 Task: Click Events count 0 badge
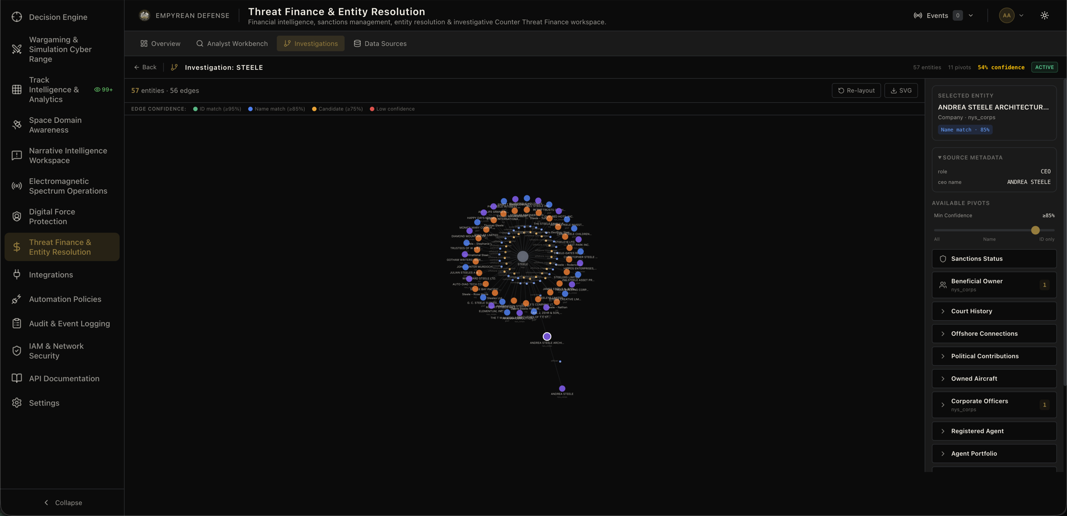(958, 16)
